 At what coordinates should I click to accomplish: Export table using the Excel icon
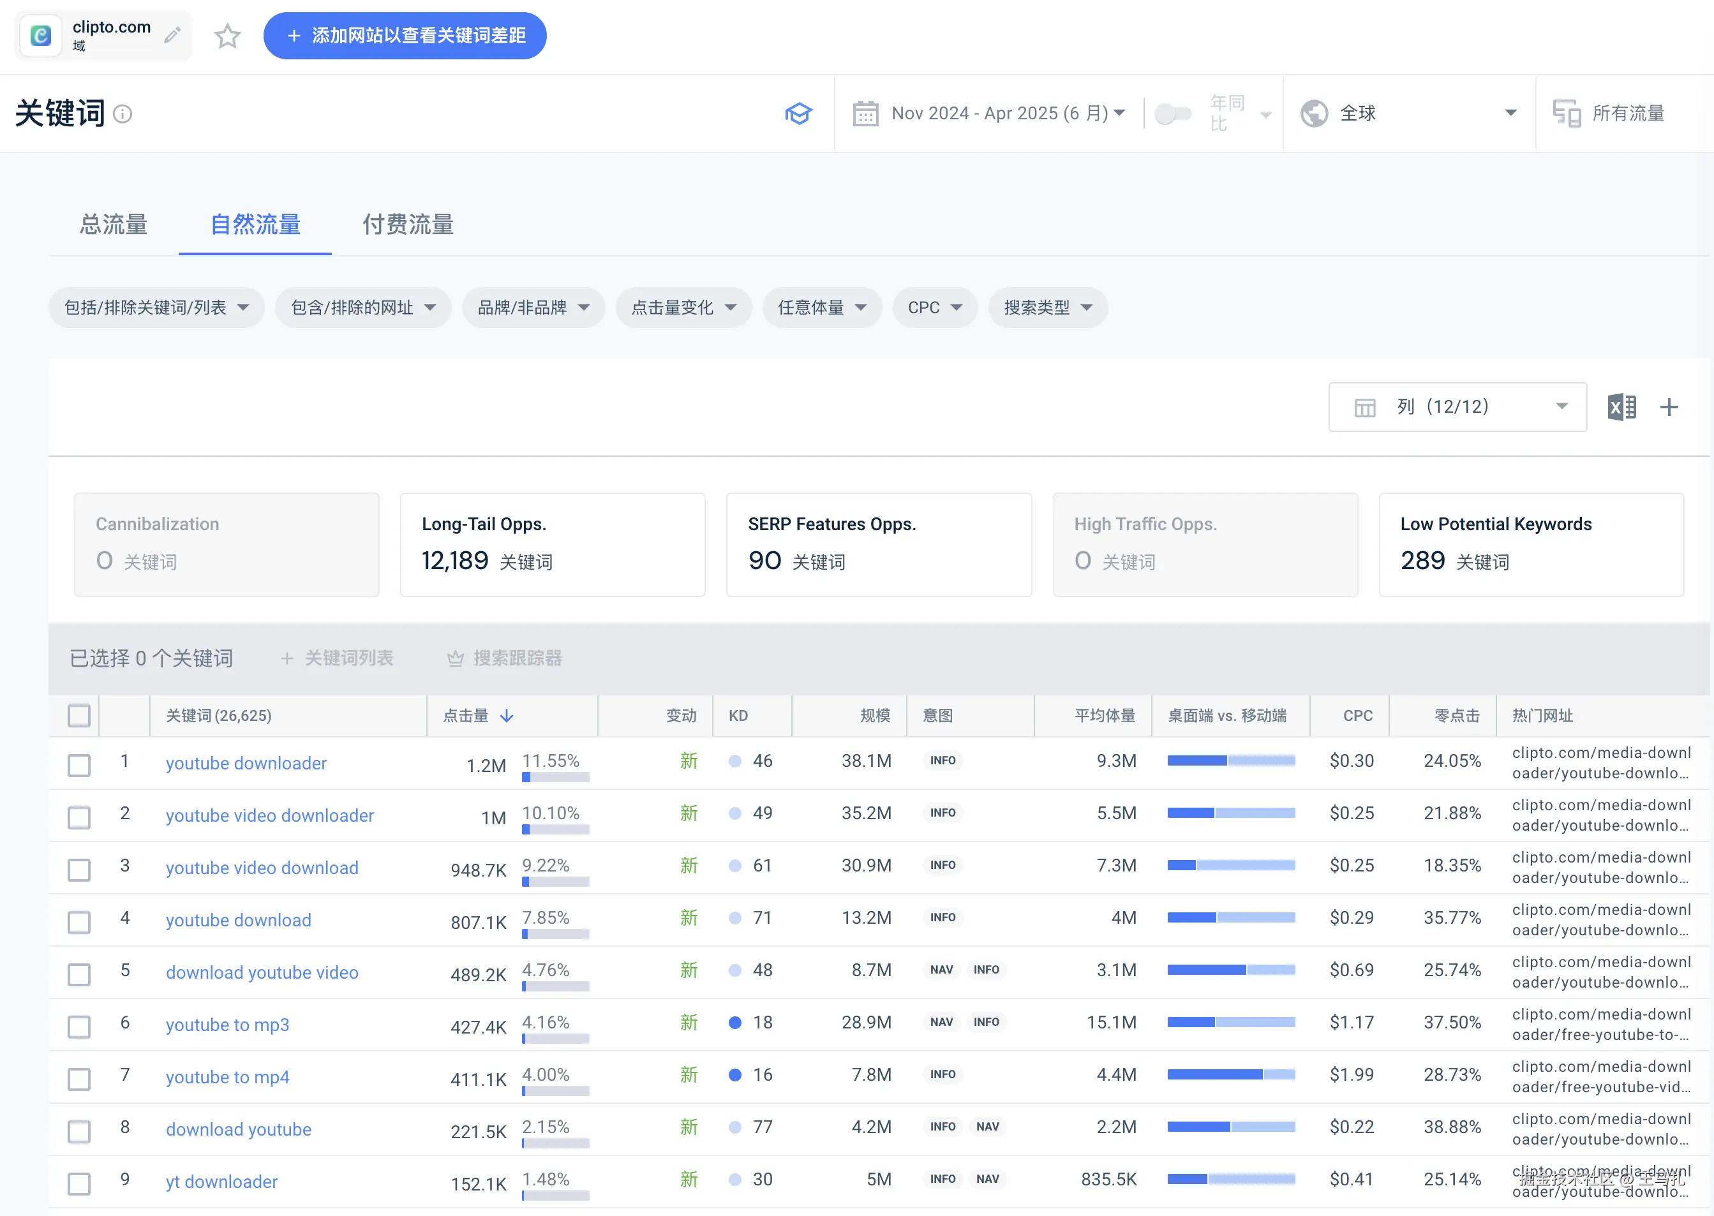point(1621,407)
